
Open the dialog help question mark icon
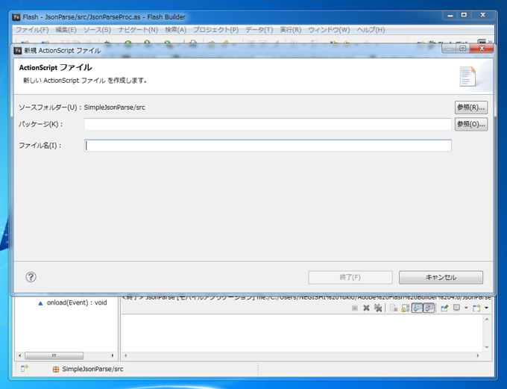tap(31, 277)
